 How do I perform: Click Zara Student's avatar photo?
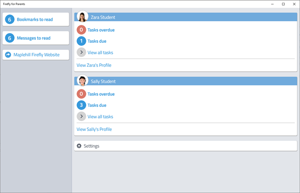pos(82,16)
